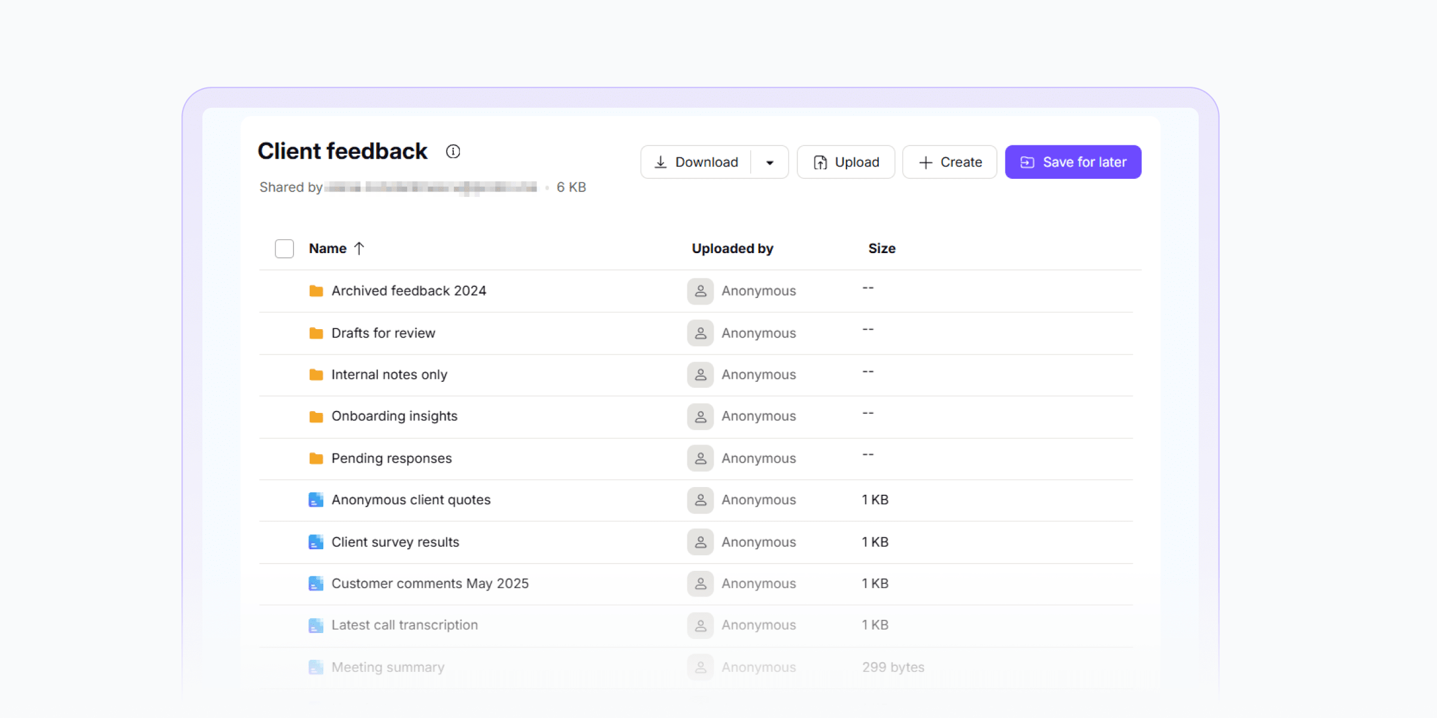Click the Pending responses folder icon
Screen dimensions: 1437x718
tap(316, 458)
